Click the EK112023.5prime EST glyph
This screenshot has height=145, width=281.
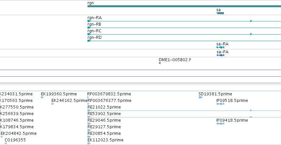pyautogui.click(x=89, y=144)
